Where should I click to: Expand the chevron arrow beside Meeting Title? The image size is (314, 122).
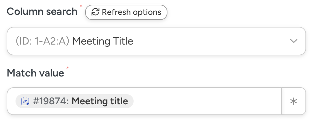(293, 41)
